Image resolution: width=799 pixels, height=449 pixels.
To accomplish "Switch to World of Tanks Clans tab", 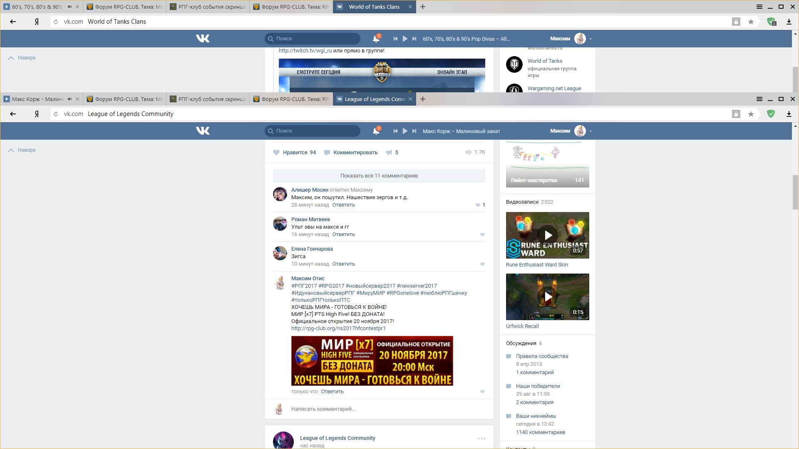I will pos(374,7).
